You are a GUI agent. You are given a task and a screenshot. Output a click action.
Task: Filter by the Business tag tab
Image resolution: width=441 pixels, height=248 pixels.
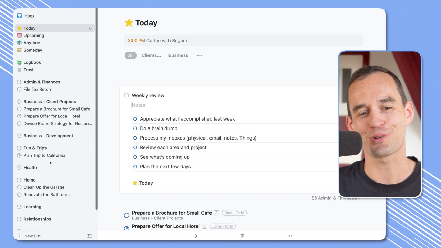pos(178,55)
